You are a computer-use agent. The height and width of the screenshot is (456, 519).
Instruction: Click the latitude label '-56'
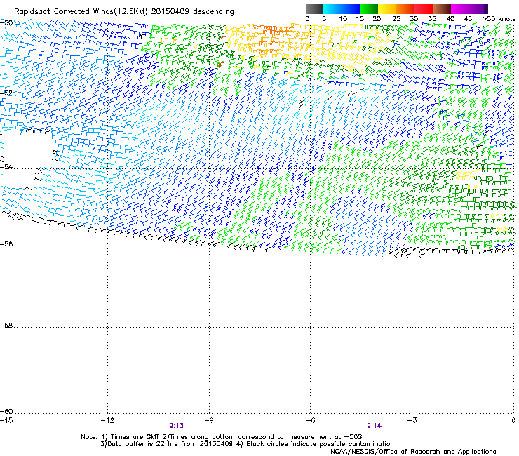pos(6,244)
